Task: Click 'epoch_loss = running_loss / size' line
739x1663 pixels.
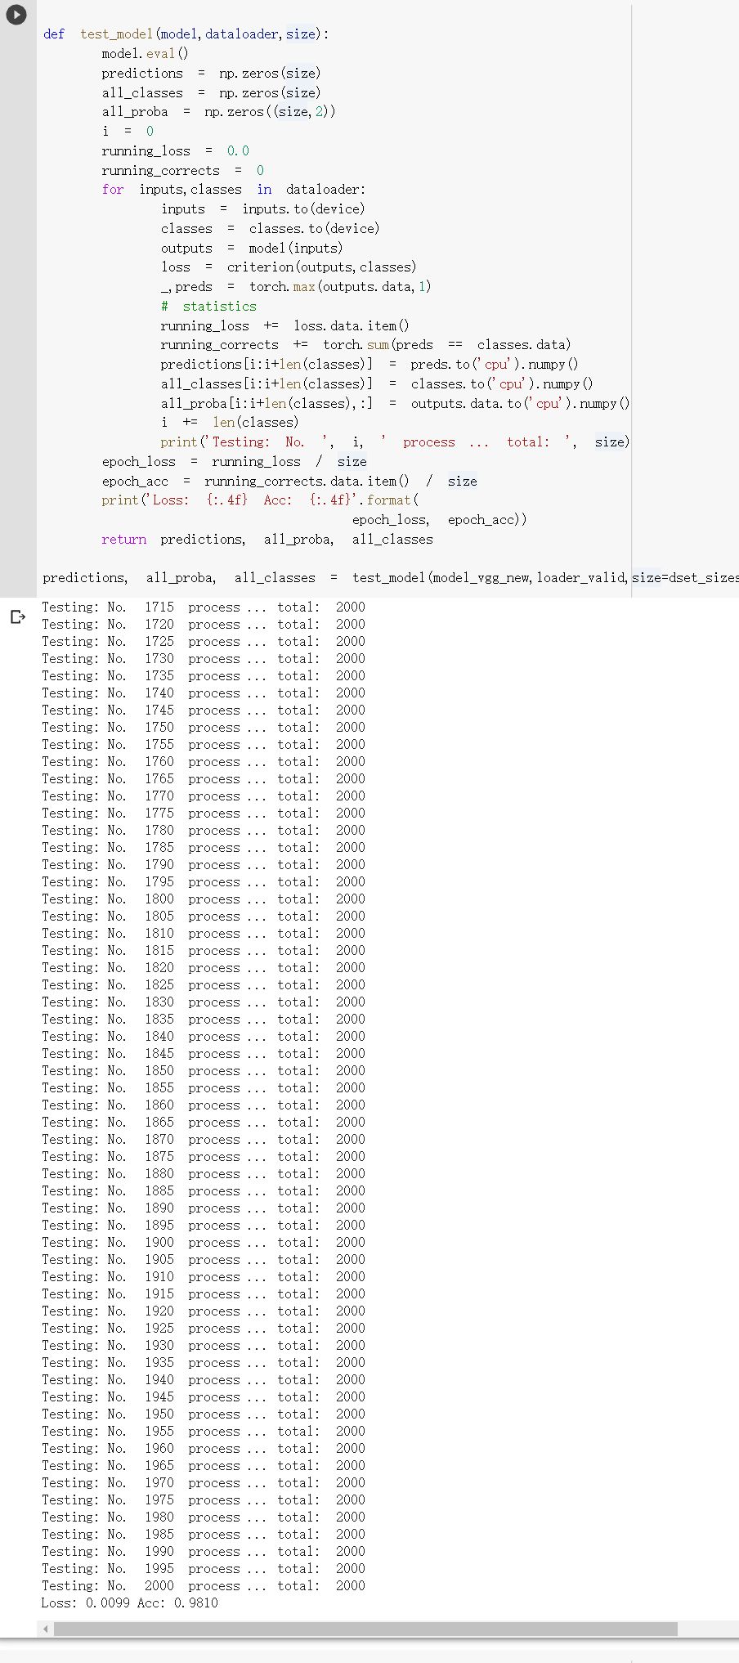Action: [x=234, y=462]
